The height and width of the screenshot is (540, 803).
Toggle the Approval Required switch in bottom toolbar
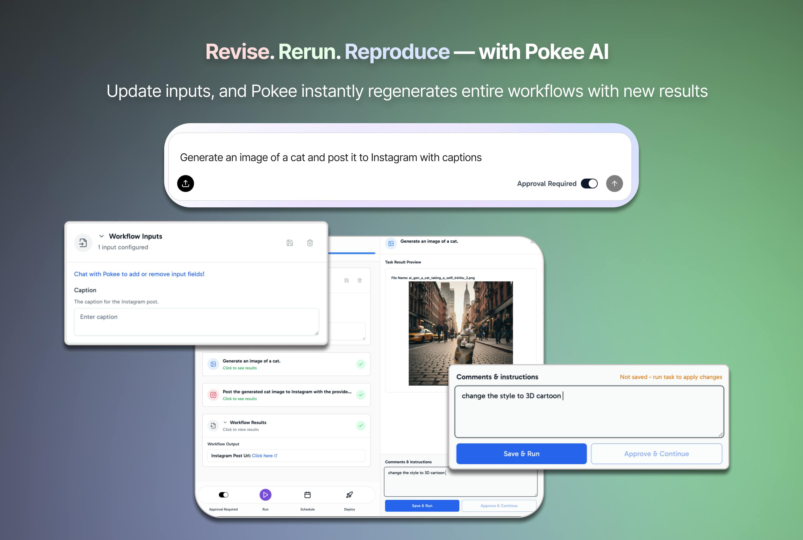[x=223, y=495]
